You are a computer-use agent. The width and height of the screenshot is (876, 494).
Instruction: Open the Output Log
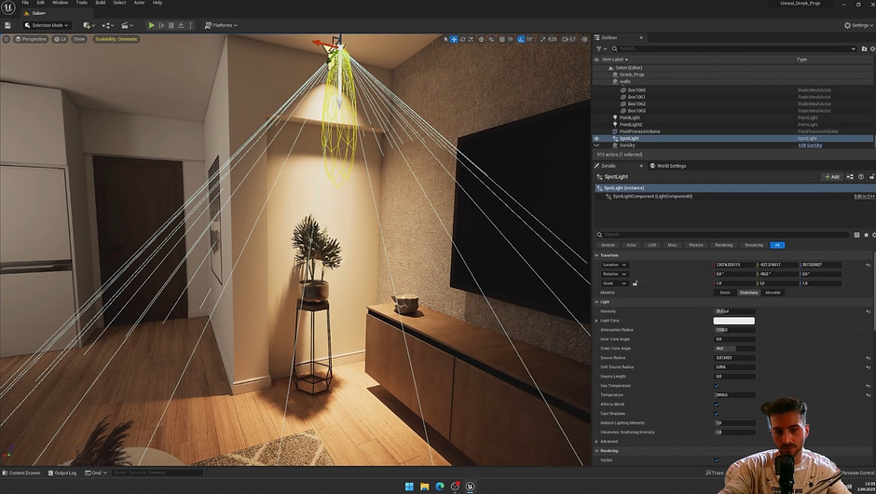pos(62,473)
